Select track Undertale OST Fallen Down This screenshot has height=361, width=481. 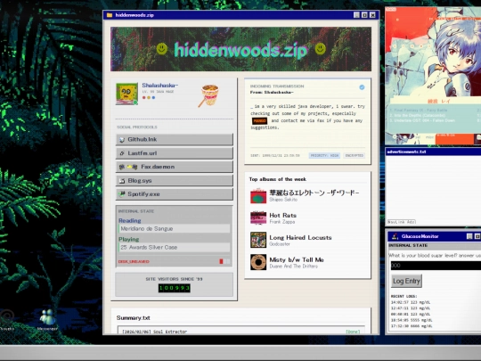(422, 120)
